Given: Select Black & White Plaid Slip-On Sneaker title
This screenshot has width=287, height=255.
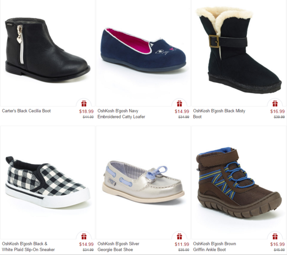Looking at the screenshot, I should click(x=28, y=246).
